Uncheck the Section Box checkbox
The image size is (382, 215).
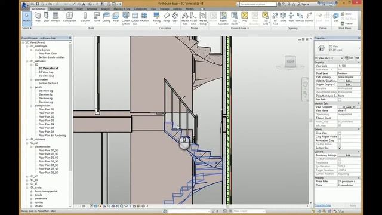pyautogui.click(x=340, y=148)
